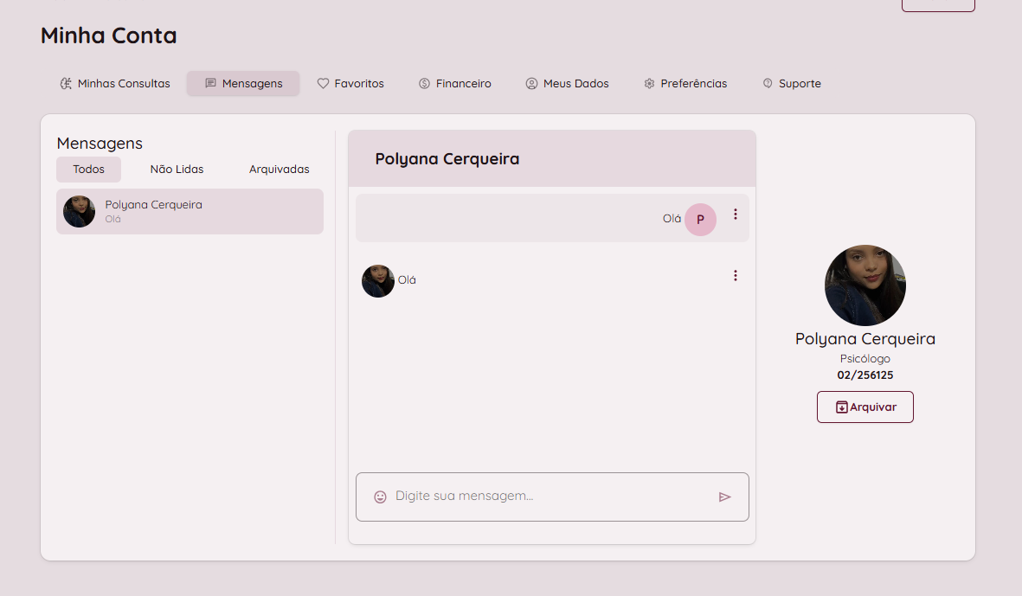The height and width of the screenshot is (596, 1022).
Task: Open the Preferências tab
Action: pyautogui.click(x=685, y=84)
